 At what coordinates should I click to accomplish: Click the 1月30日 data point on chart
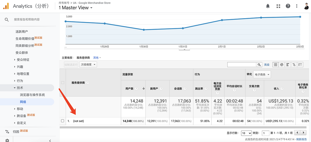144,30
